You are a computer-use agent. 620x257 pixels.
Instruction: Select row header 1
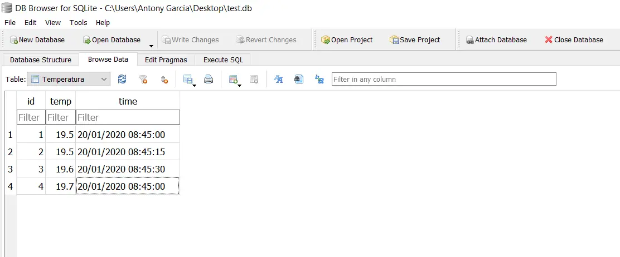[10, 135]
